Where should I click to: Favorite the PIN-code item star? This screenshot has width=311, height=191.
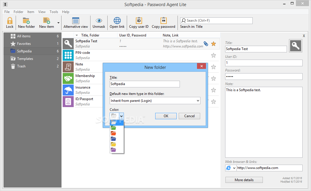214,55
